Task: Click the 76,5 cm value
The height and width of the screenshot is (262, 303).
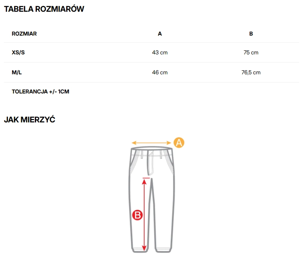Action: tap(251, 72)
